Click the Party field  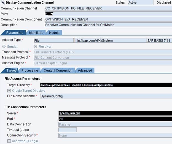(x=108, y=14)
